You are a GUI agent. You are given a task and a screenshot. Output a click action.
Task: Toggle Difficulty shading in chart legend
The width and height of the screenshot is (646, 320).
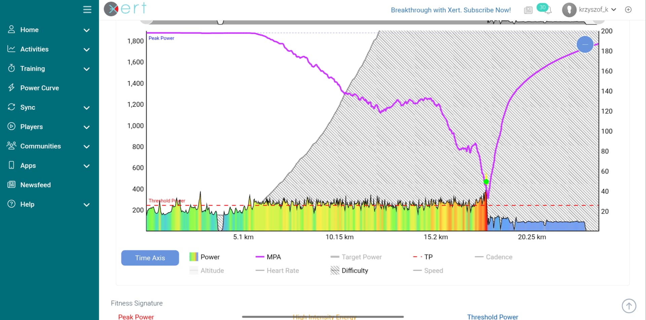coord(349,271)
